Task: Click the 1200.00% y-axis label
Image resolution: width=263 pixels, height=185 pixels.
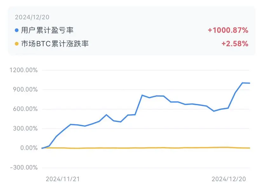Action: (x=24, y=70)
